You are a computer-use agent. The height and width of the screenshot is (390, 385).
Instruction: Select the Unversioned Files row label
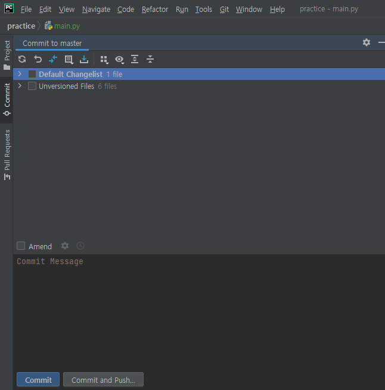pyautogui.click(x=66, y=86)
